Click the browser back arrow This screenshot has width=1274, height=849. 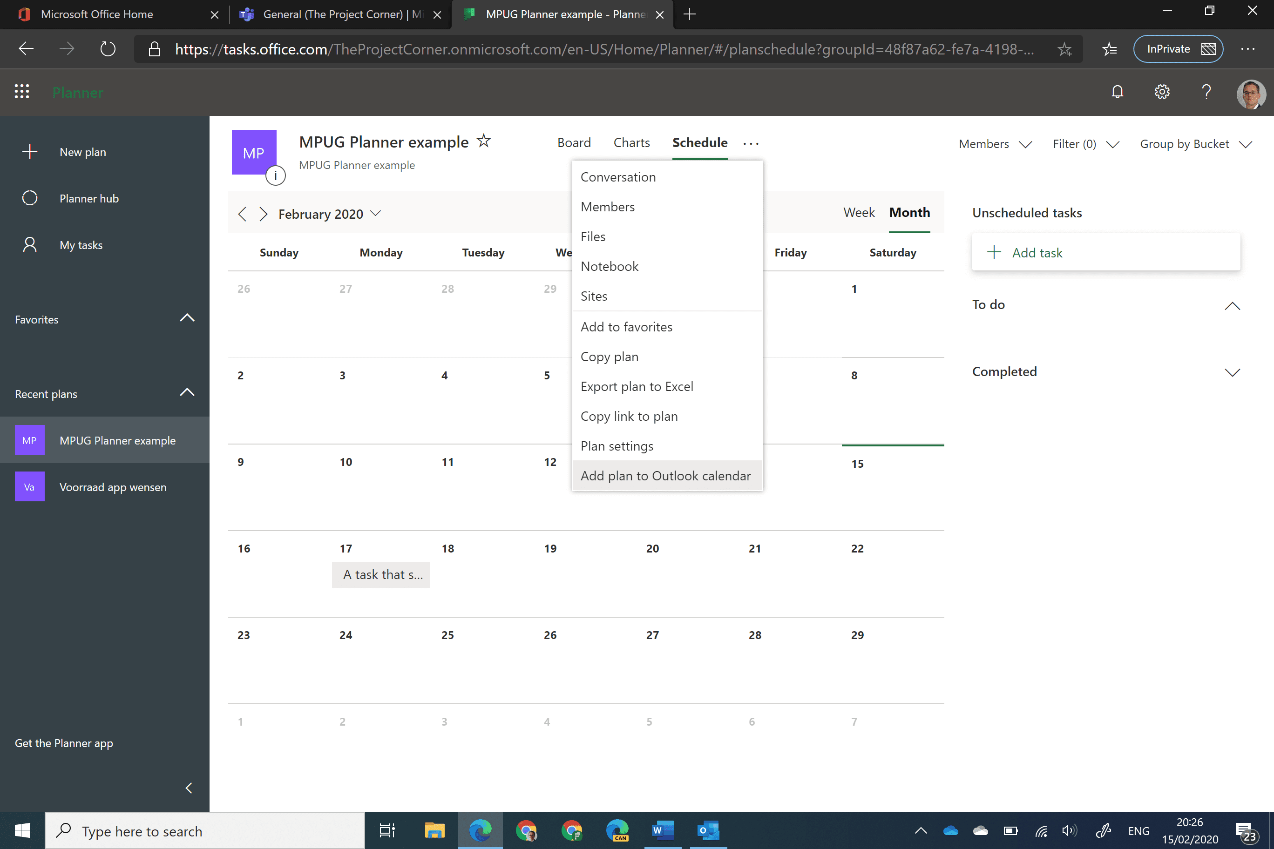tap(26, 49)
